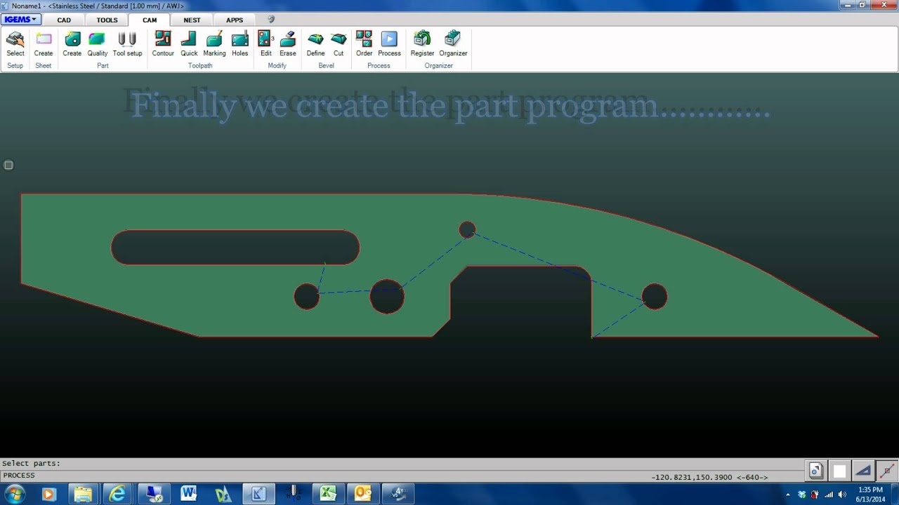Open the Register organizer tool
Viewport: 899px width, 505px height.
pyautogui.click(x=422, y=43)
